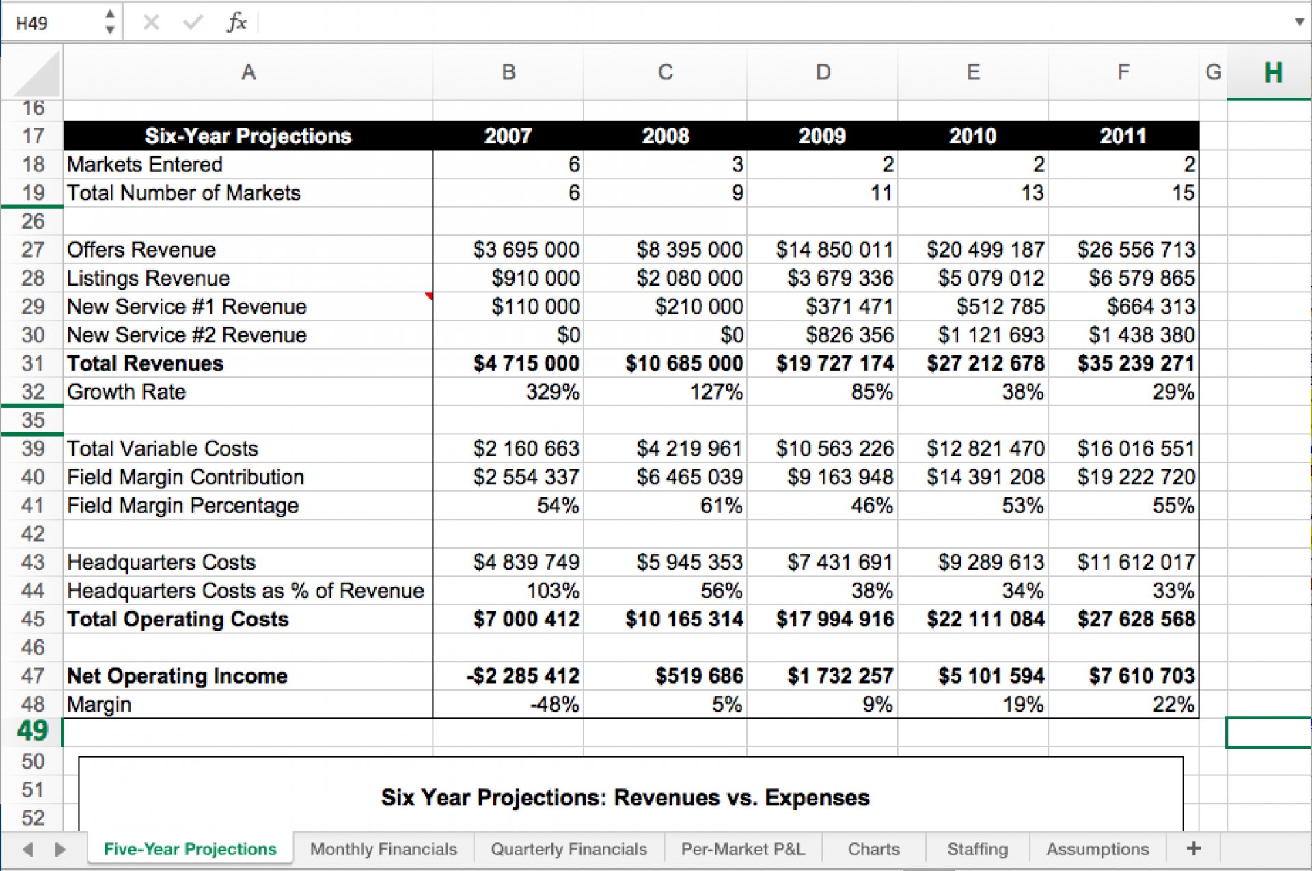Select row 17 header

pyautogui.click(x=33, y=136)
